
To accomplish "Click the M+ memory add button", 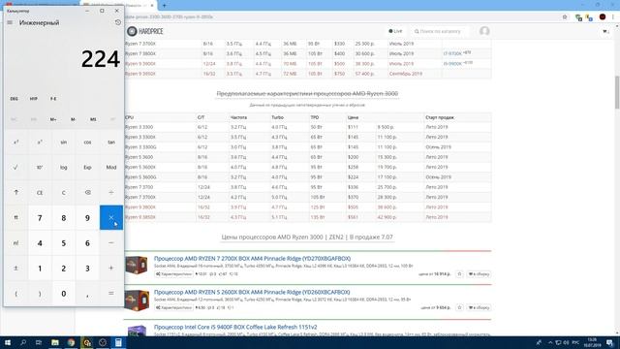I will [x=53, y=119].
